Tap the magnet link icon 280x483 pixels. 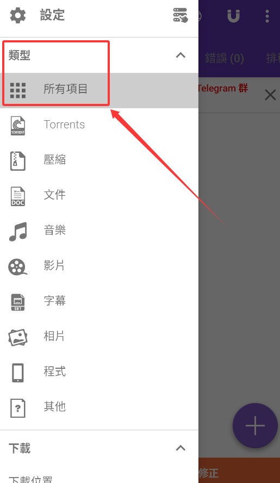[x=233, y=16]
